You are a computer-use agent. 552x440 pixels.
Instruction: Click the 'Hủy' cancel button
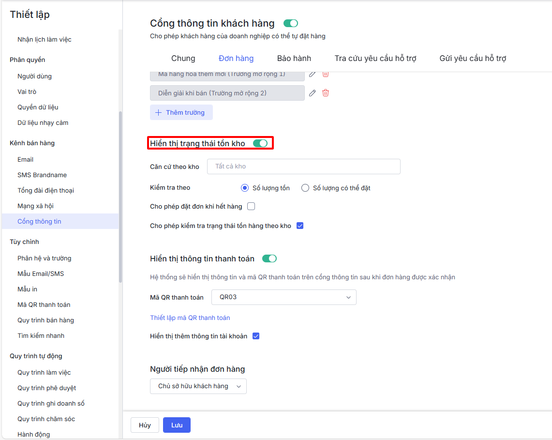[x=145, y=425]
